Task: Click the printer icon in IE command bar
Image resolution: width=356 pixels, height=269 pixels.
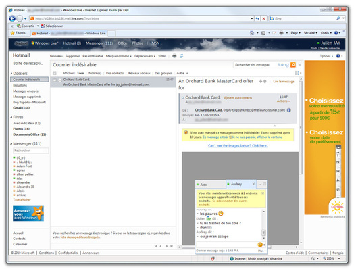Action: (x=281, y=33)
